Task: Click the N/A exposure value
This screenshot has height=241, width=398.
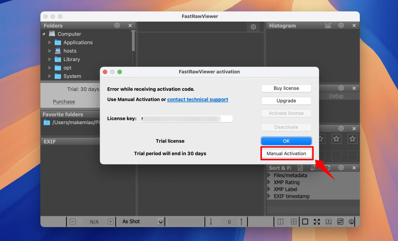Action: 94,222
